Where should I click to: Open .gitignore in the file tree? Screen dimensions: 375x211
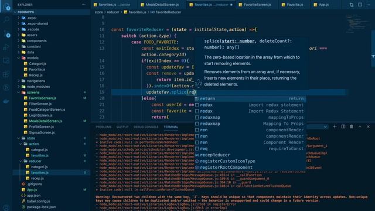[x=35, y=184]
